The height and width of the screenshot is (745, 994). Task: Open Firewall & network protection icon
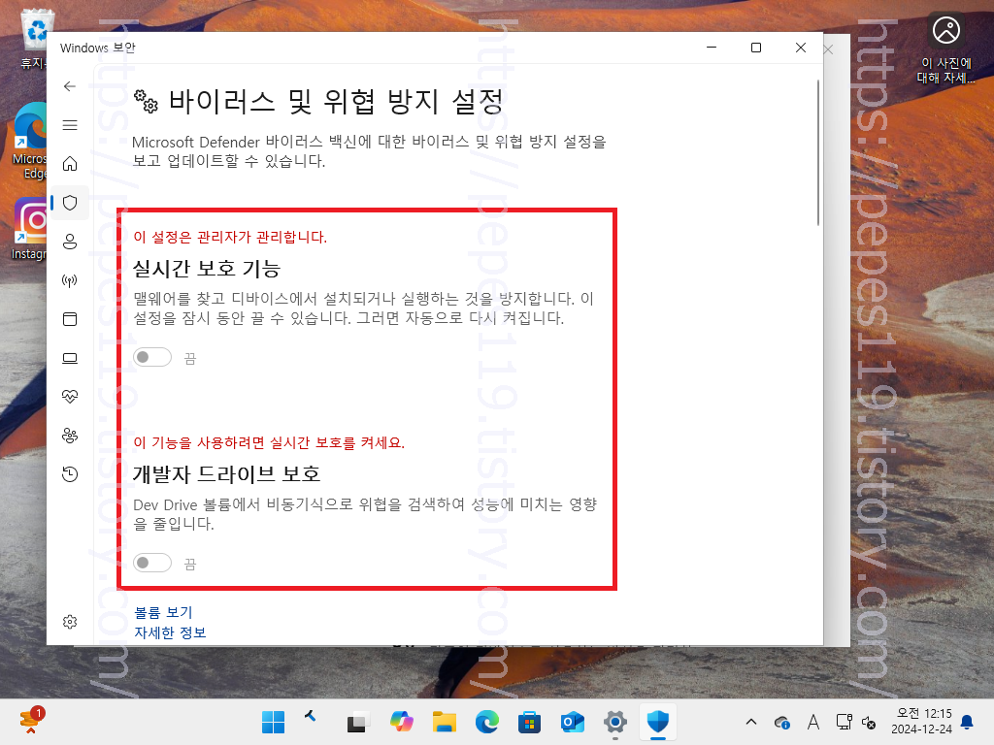click(70, 280)
